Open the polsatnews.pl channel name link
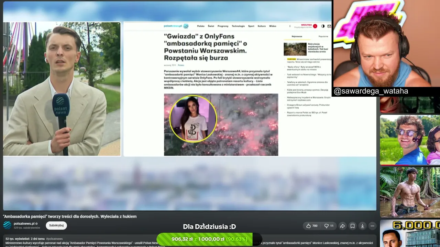Image resolution: width=440 pixels, height=247 pixels. (24, 224)
